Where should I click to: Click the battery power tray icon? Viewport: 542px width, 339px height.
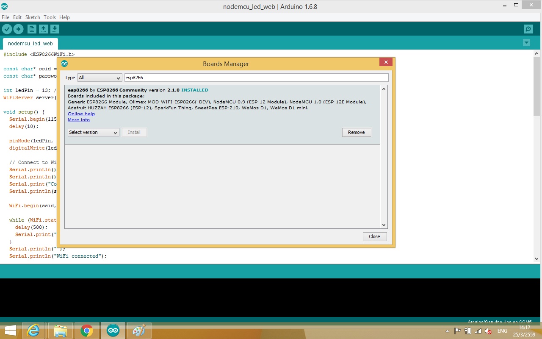pos(468,331)
